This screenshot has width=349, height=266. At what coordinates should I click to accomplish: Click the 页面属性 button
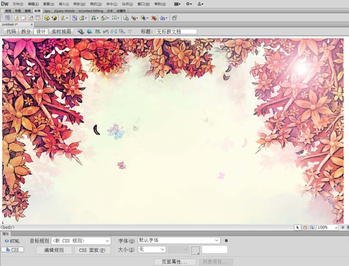click(x=175, y=262)
